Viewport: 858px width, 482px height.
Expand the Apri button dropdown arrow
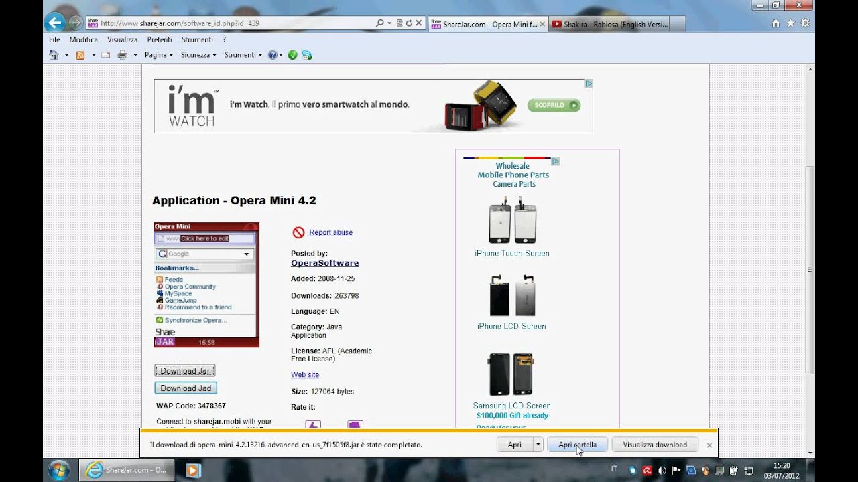tap(538, 445)
